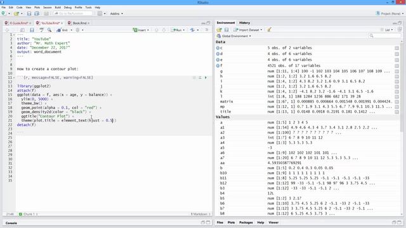The height and width of the screenshot is (228, 406).
Task: Expand data frame c in Environment
Action: point(218,48)
